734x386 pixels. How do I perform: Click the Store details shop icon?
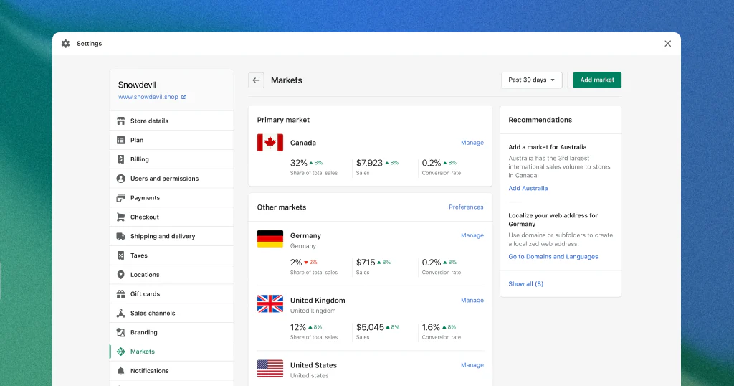click(x=120, y=121)
